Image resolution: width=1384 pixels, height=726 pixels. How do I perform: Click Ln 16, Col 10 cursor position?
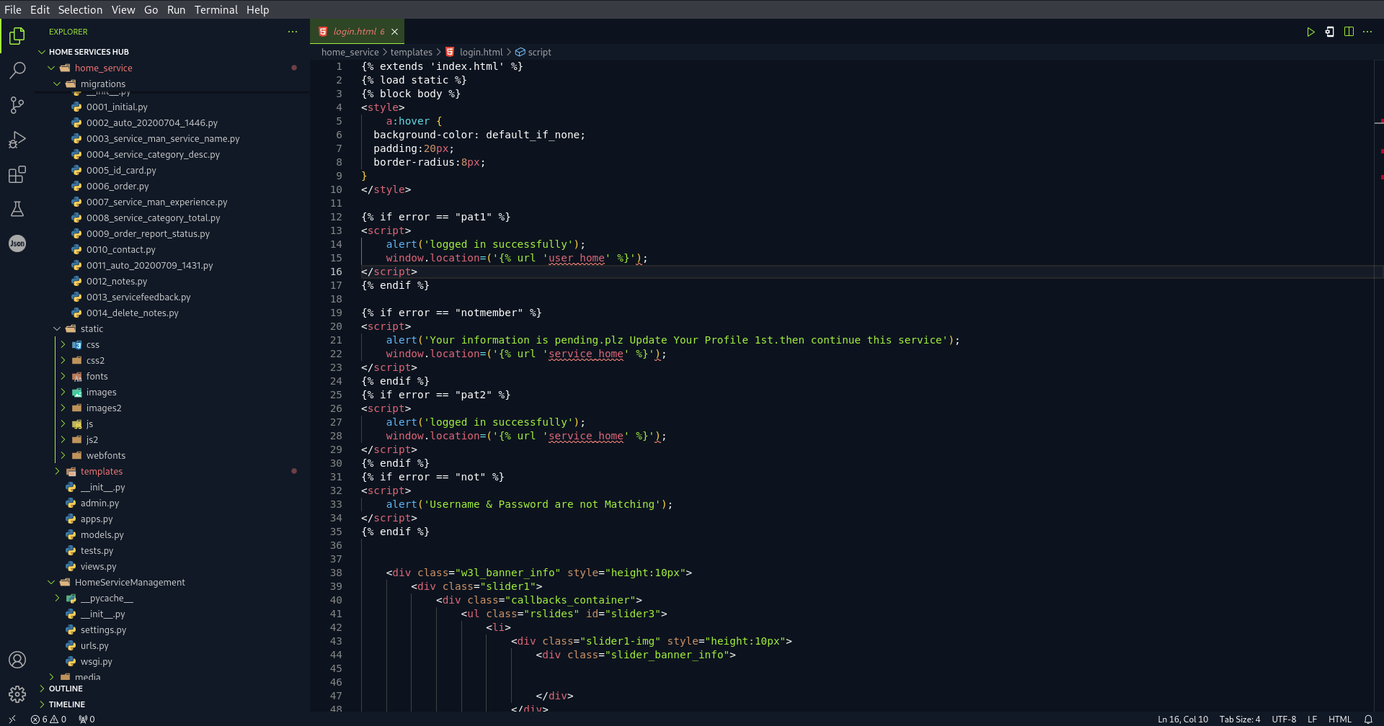[1182, 719]
